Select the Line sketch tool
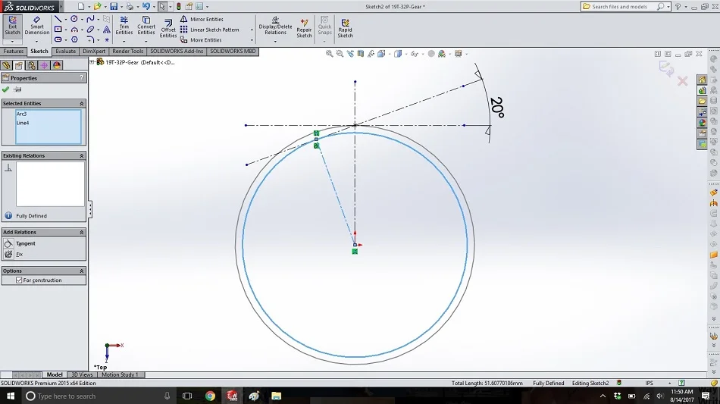The height and width of the screenshot is (404, 720). pyautogui.click(x=58, y=19)
